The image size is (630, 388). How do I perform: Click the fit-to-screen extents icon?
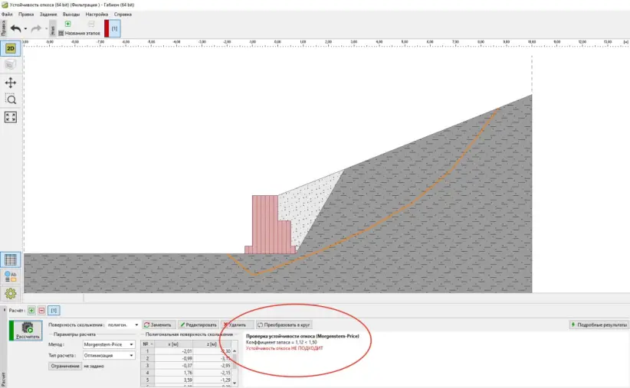tap(11, 117)
